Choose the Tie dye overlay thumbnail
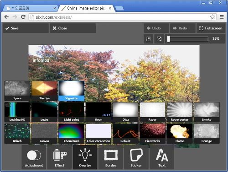This screenshot has height=172, width=228. click(44, 91)
